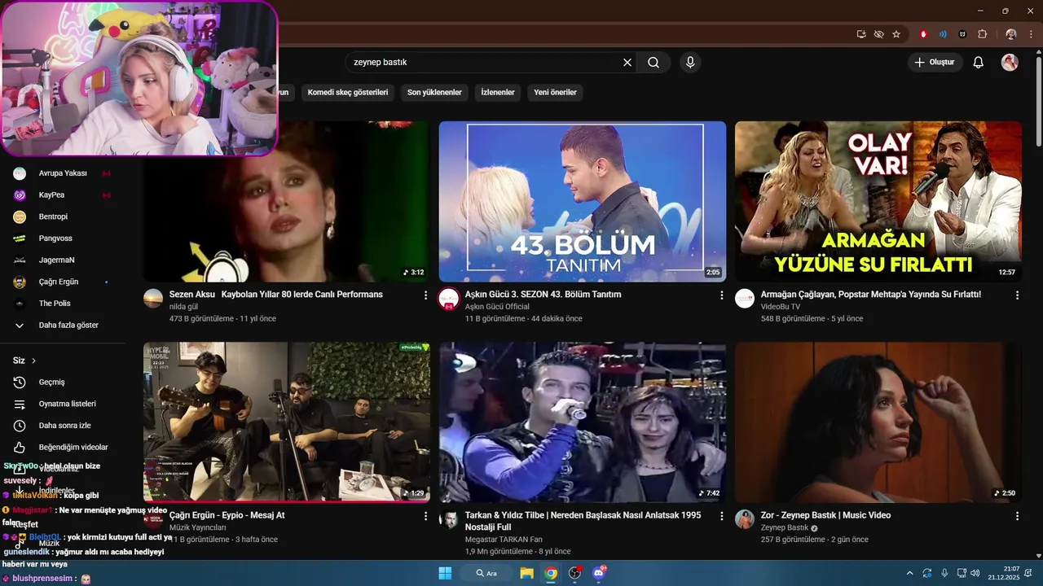Click the 'Megastar TARKAN Fan' channel name
This screenshot has height=586, width=1043.
[504, 540]
